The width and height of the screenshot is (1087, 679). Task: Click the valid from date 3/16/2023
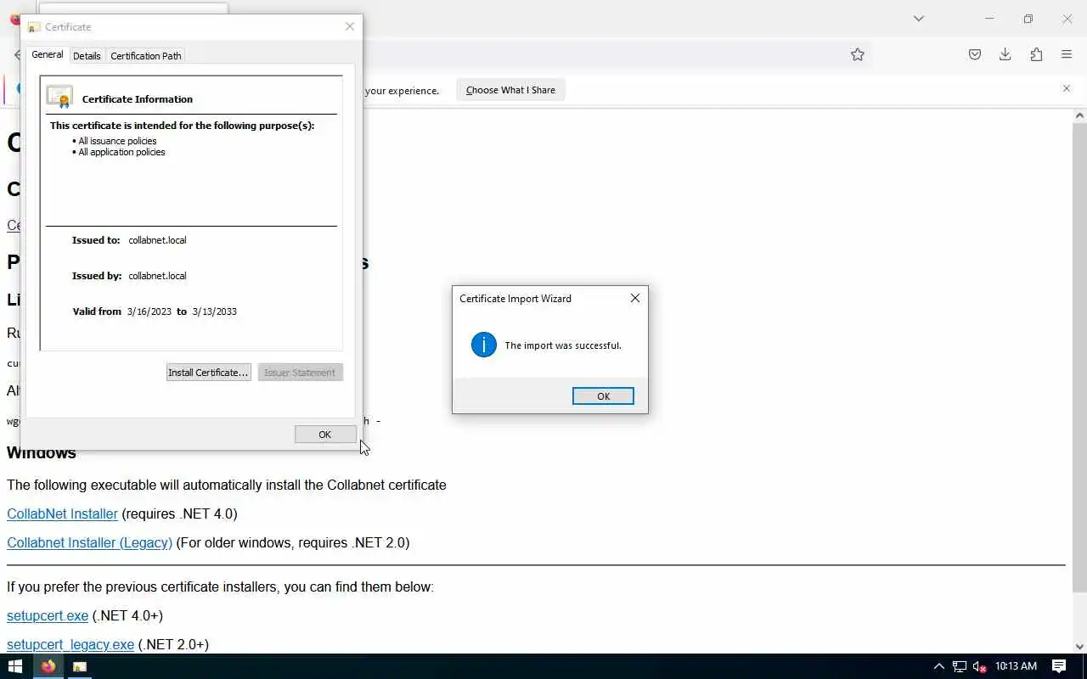[149, 311]
